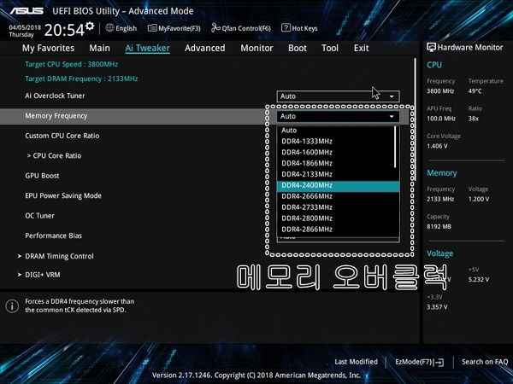Select DDR4-2666MHz option
This screenshot has width=513, height=384.
tap(338, 196)
